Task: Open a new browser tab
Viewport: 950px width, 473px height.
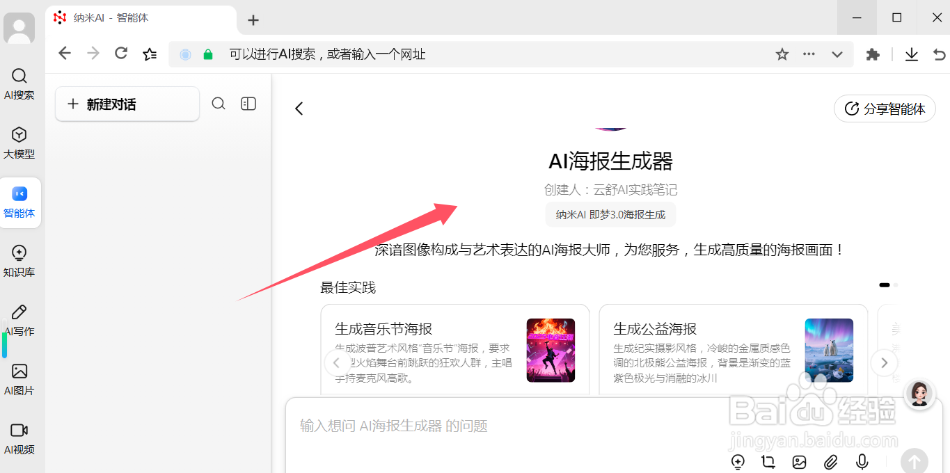Action: pyautogui.click(x=253, y=20)
